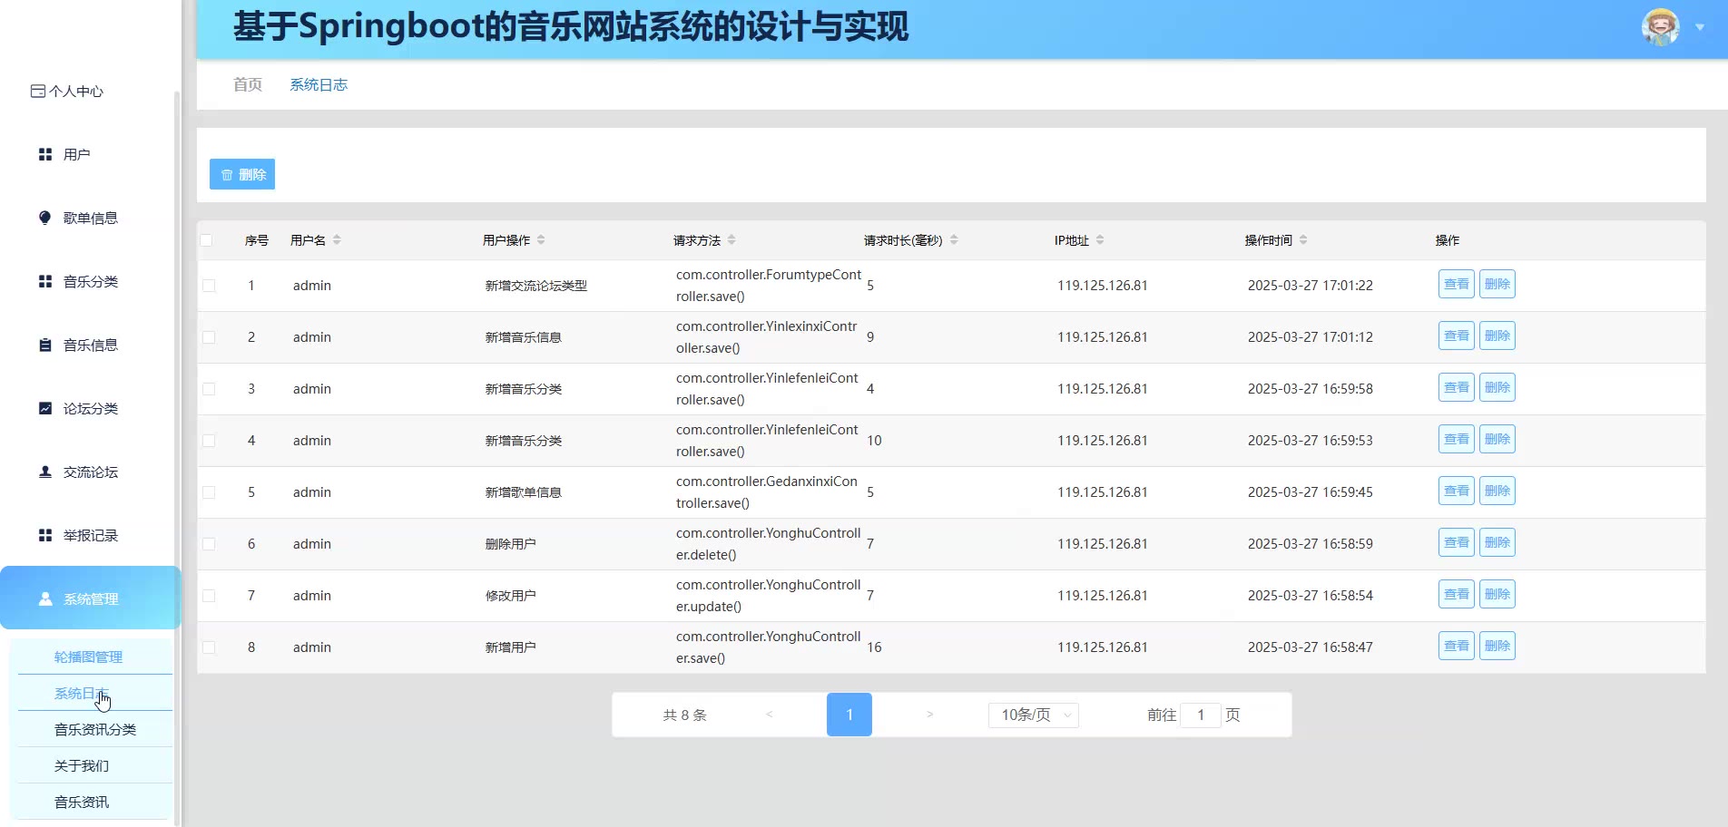Click the user avatar in header

[1660, 27]
